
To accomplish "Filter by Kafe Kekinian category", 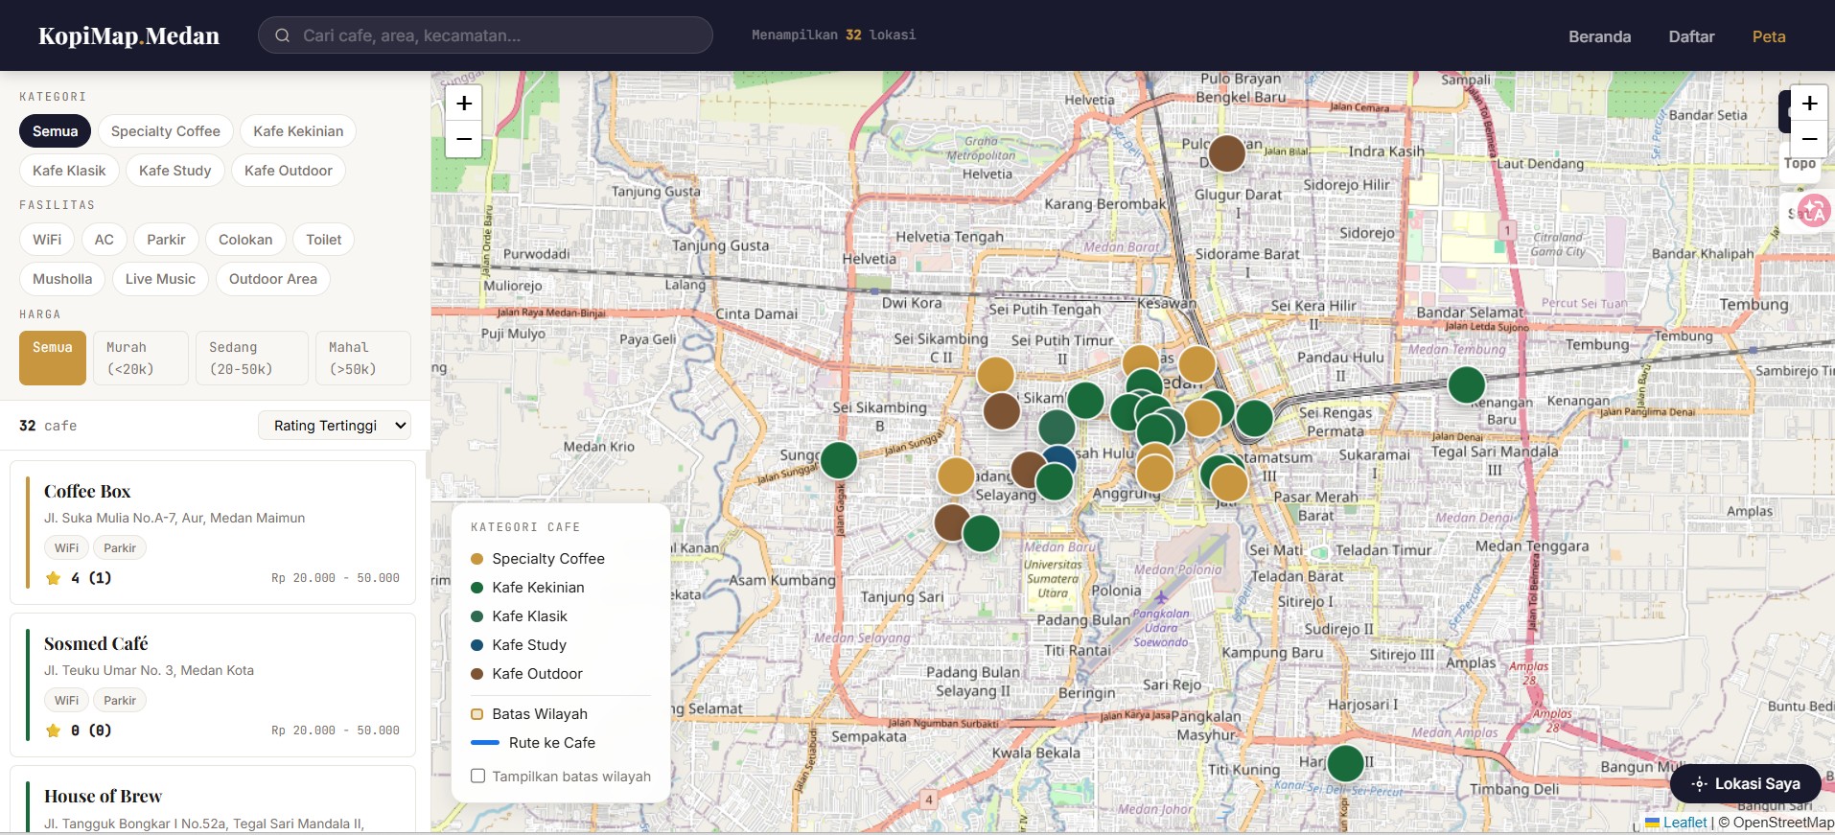I will (x=298, y=131).
